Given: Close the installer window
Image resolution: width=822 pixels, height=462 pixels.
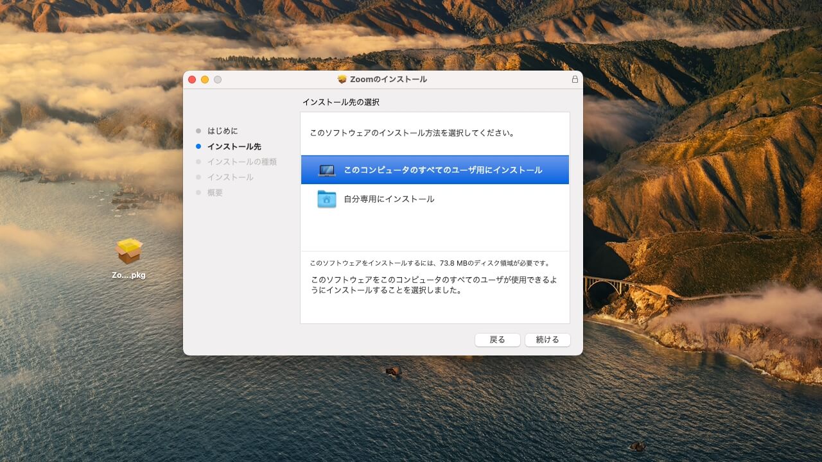Looking at the screenshot, I should coord(192,80).
